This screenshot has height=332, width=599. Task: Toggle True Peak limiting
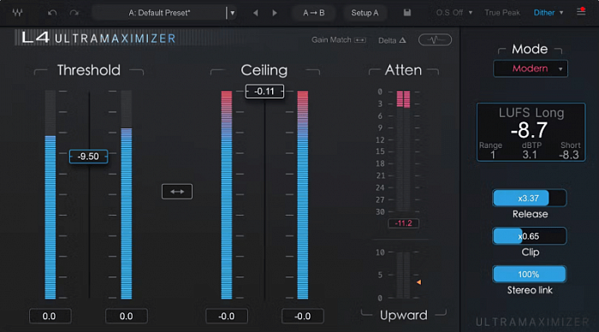click(x=502, y=13)
